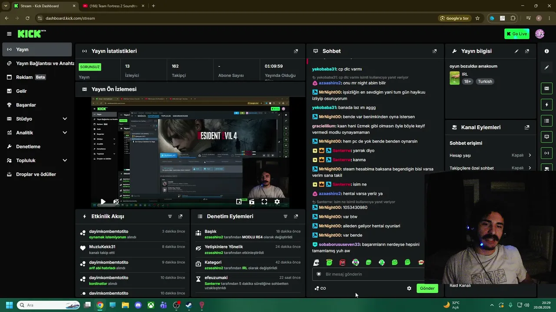
Task: Pop out the Yayın İstatistikleri panel
Action: (296, 51)
